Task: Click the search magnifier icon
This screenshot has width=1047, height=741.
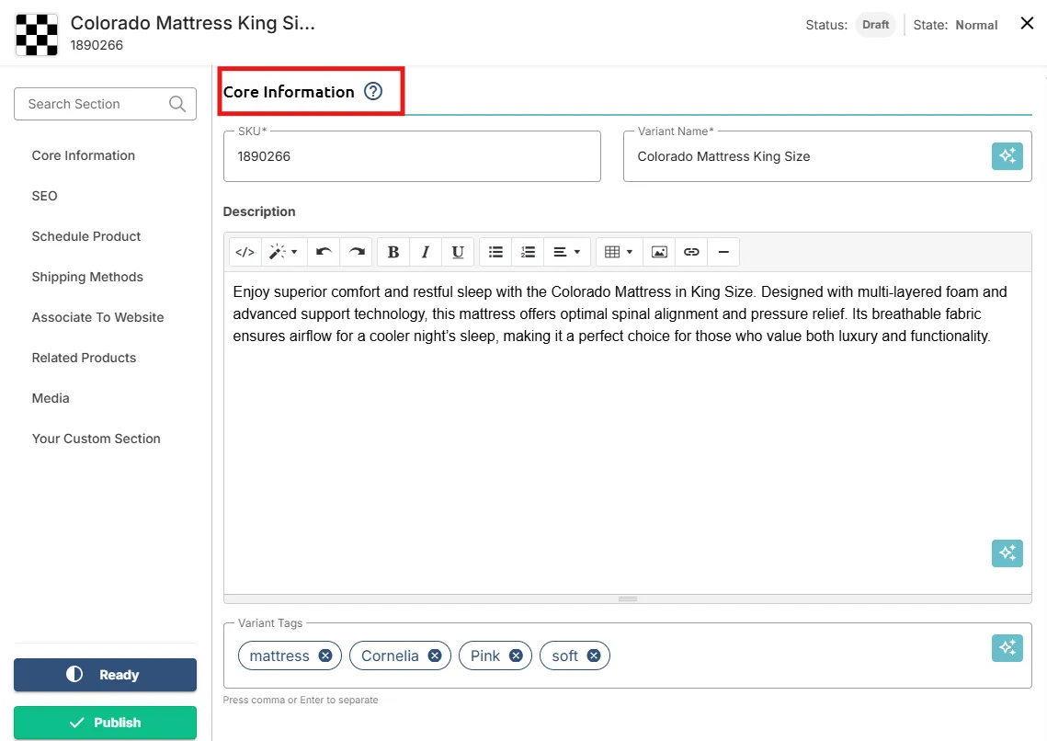Action: point(176,104)
